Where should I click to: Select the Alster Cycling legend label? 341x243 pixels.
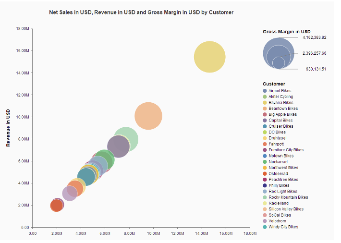[280, 97]
